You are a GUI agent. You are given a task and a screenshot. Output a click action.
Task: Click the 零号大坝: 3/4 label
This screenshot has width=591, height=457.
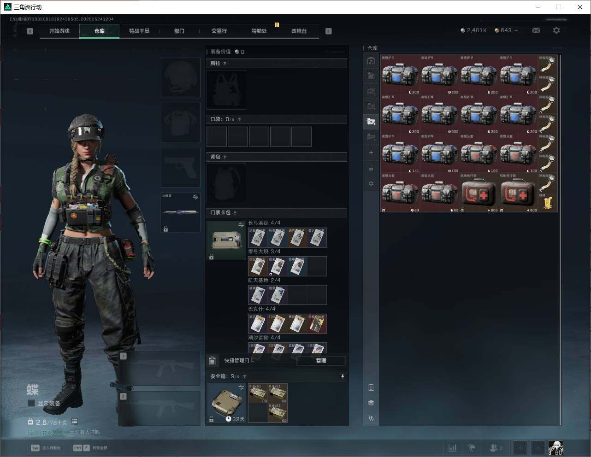click(x=264, y=252)
